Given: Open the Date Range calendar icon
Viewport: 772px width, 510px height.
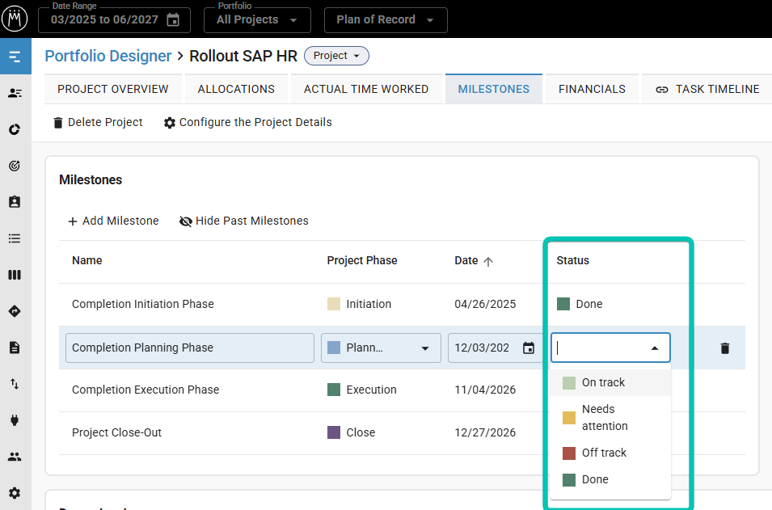Looking at the screenshot, I should (173, 19).
